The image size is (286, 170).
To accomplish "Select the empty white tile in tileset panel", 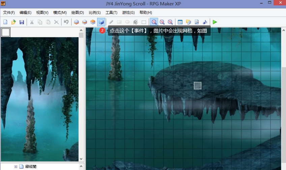I will pyautogui.click(x=6, y=32).
